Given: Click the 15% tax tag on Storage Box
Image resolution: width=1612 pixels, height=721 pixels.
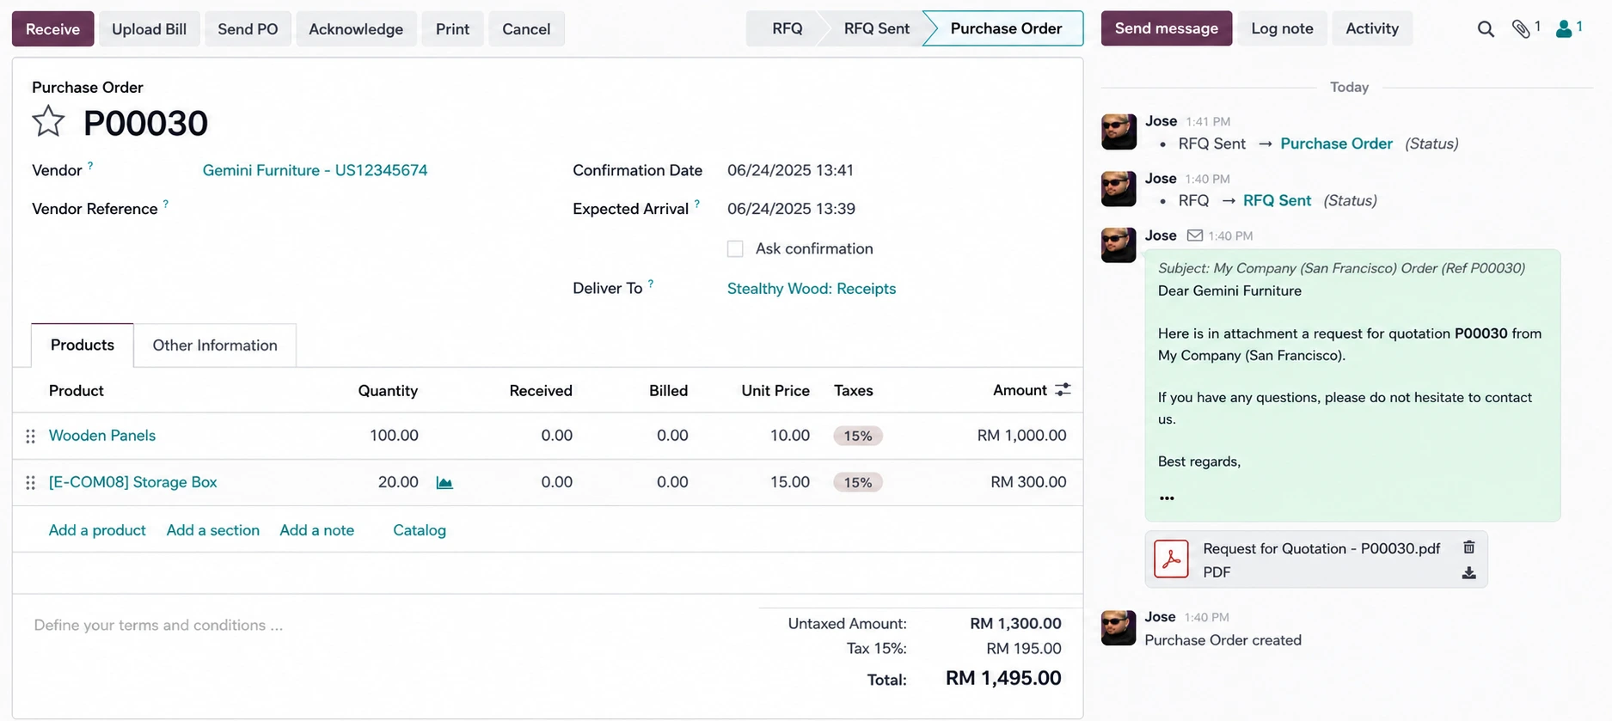Looking at the screenshot, I should (x=857, y=482).
